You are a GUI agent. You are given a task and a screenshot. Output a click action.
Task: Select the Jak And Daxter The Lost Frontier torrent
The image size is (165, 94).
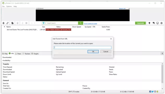22,30
